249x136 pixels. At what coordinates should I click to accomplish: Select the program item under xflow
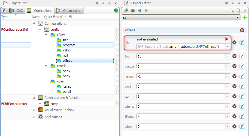(69, 45)
